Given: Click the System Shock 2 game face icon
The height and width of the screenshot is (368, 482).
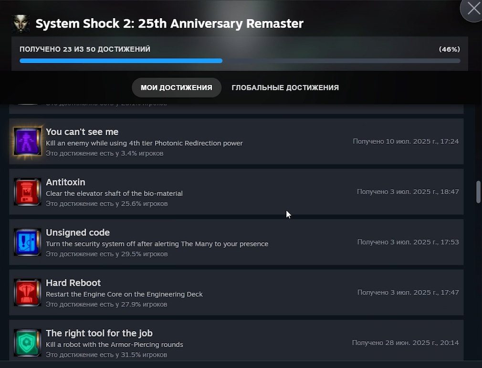Looking at the screenshot, I should click(21, 24).
